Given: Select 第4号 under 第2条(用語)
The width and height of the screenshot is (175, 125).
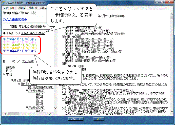Looking at the screenshot, I should pyautogui.click(x=39, y=104).
